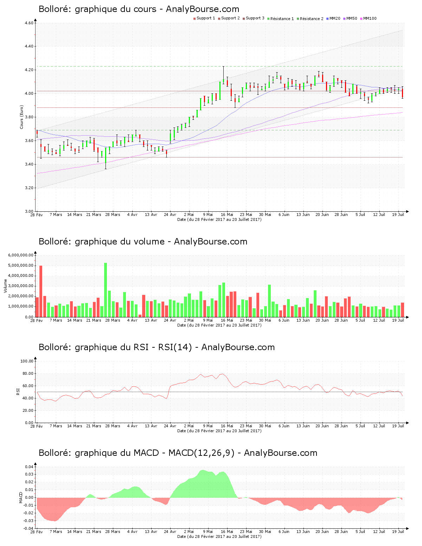
Task: Click '16 Mai' date on the price chart axis
Action: point(227,215)
